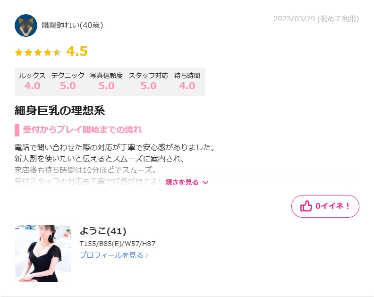
Task: Click reviewer name 陰陽師れい(40歳)
Action: click(x=73, y=25)
